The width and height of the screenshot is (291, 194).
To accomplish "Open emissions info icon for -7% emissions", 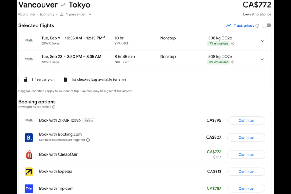I will coord(233,43).
